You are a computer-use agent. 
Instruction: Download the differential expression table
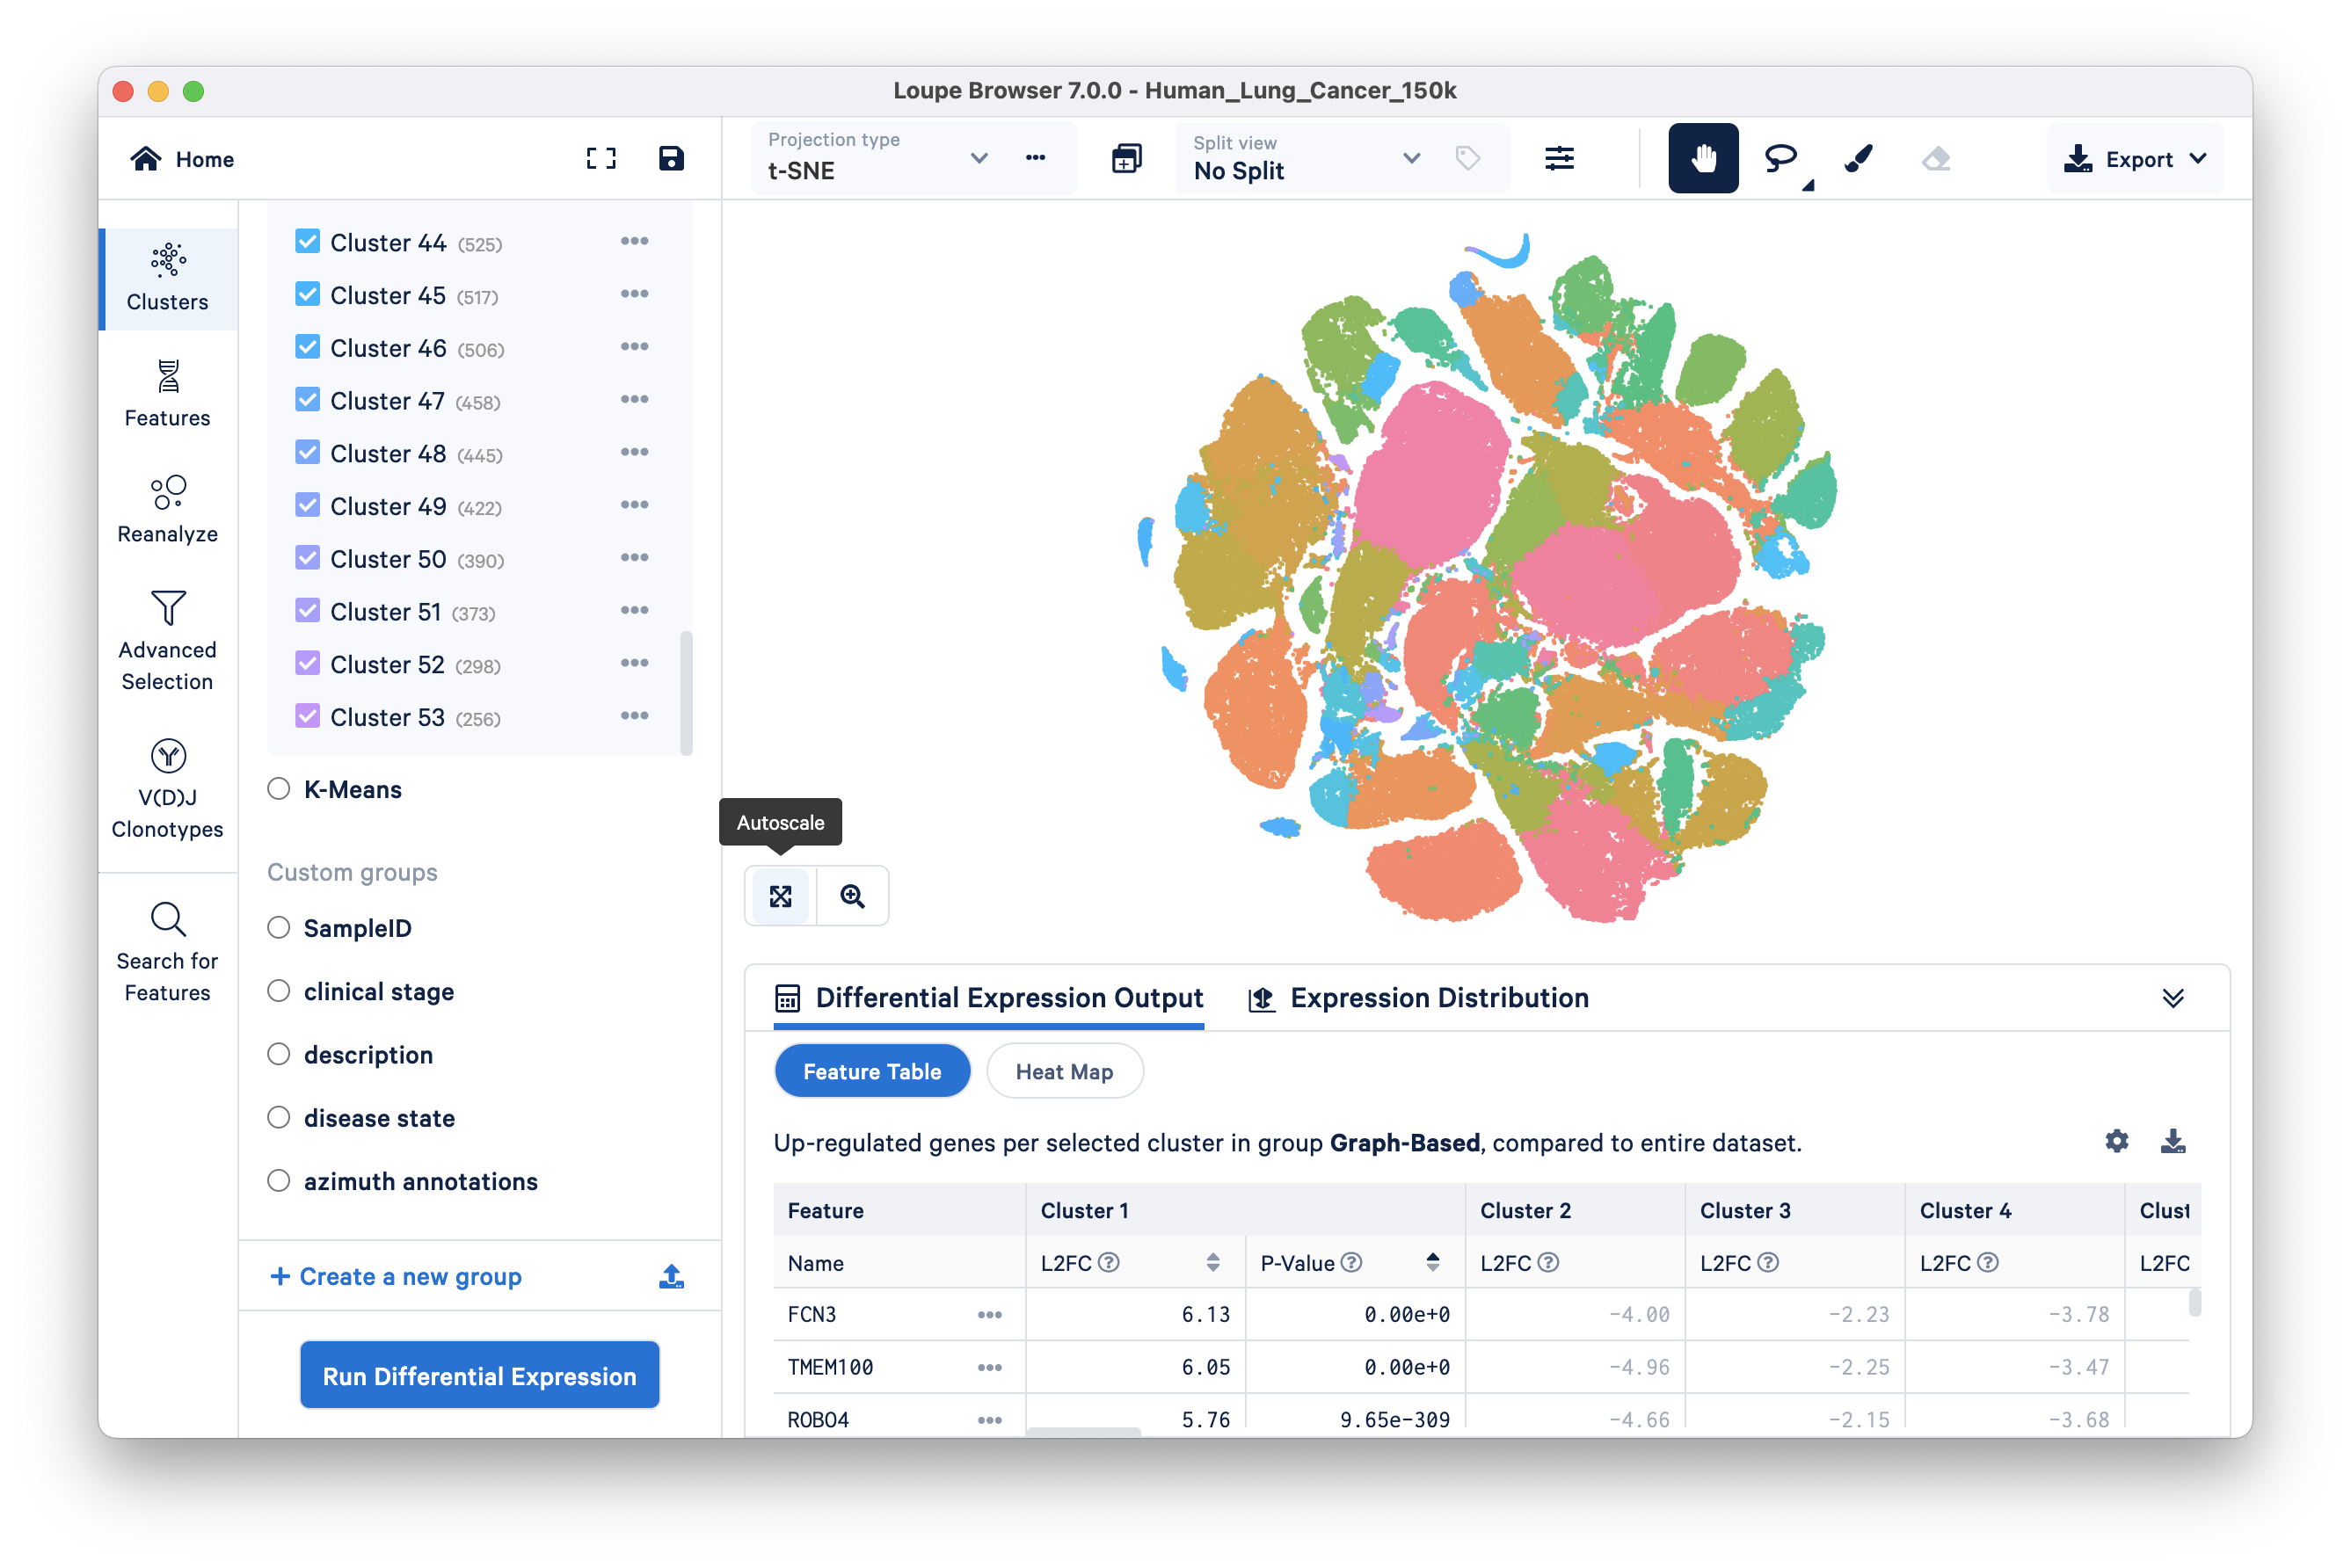2173,1141
